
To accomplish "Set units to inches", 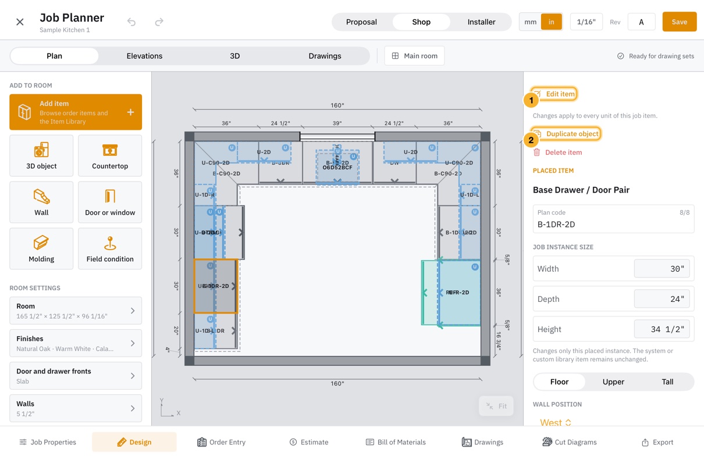I will [551, 22].
